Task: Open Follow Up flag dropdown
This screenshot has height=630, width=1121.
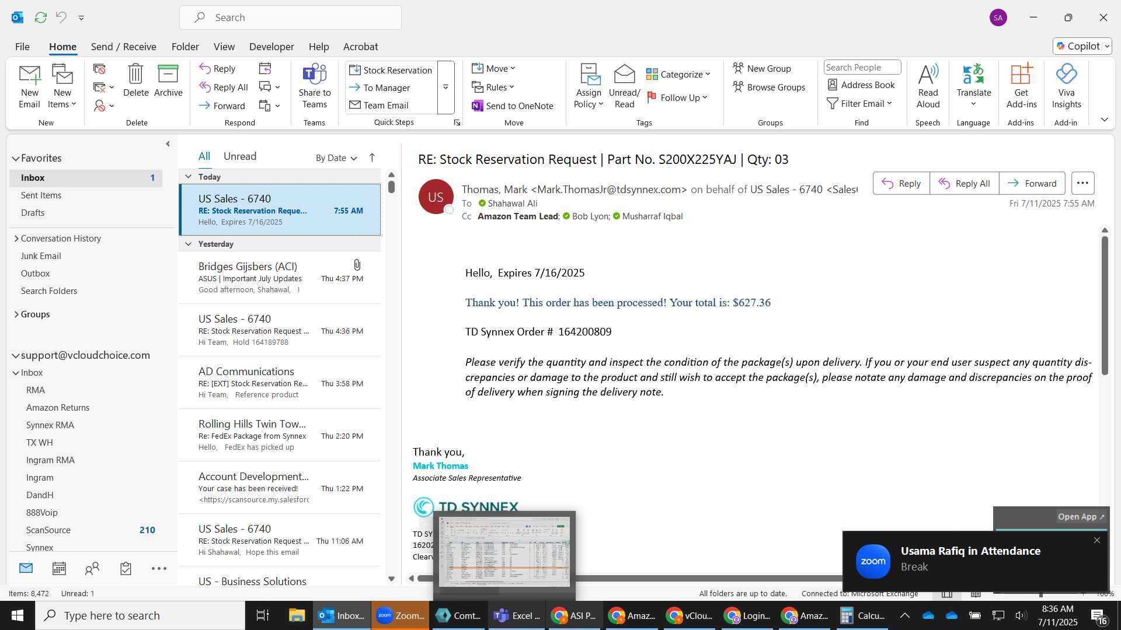Action: (677, 98)
